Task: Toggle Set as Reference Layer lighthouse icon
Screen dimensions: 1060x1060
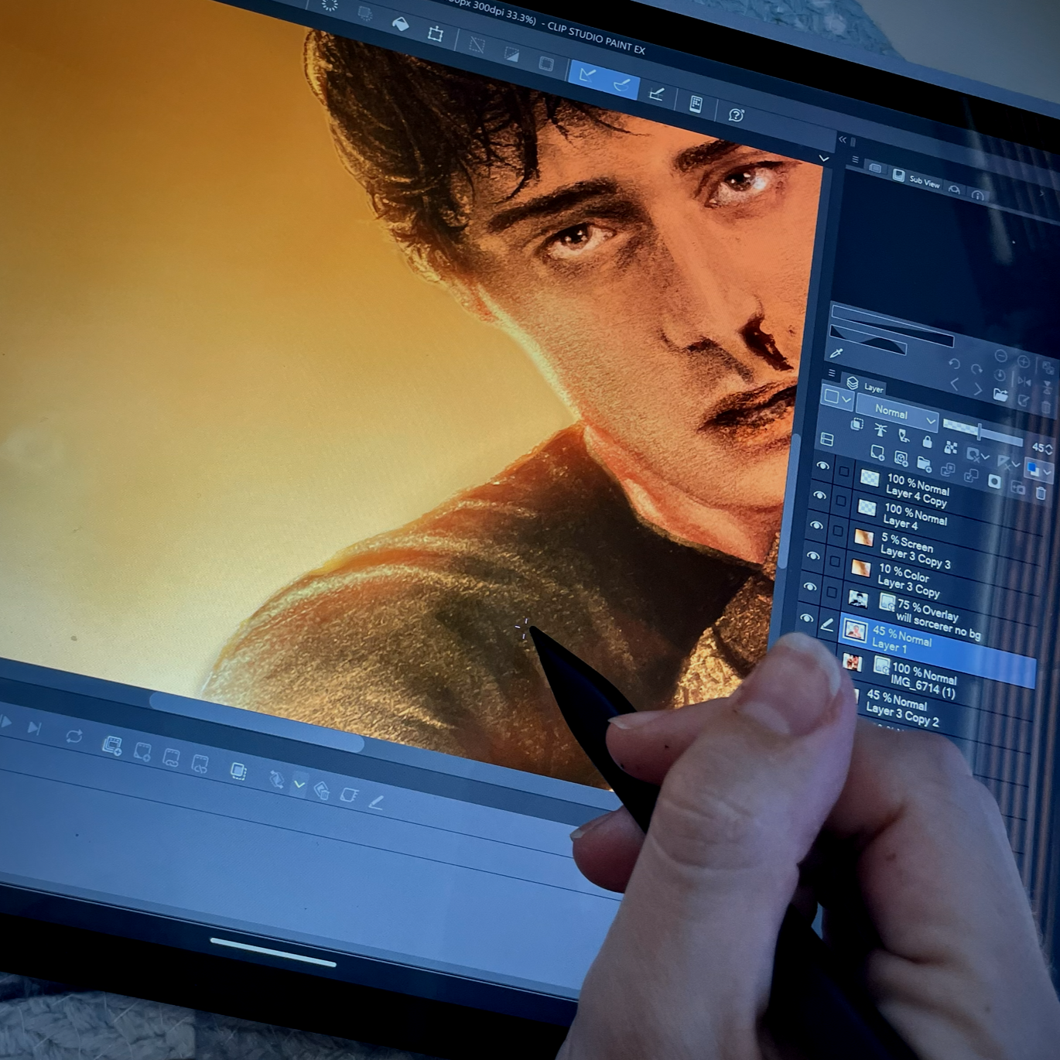Action: pos(880,430)
